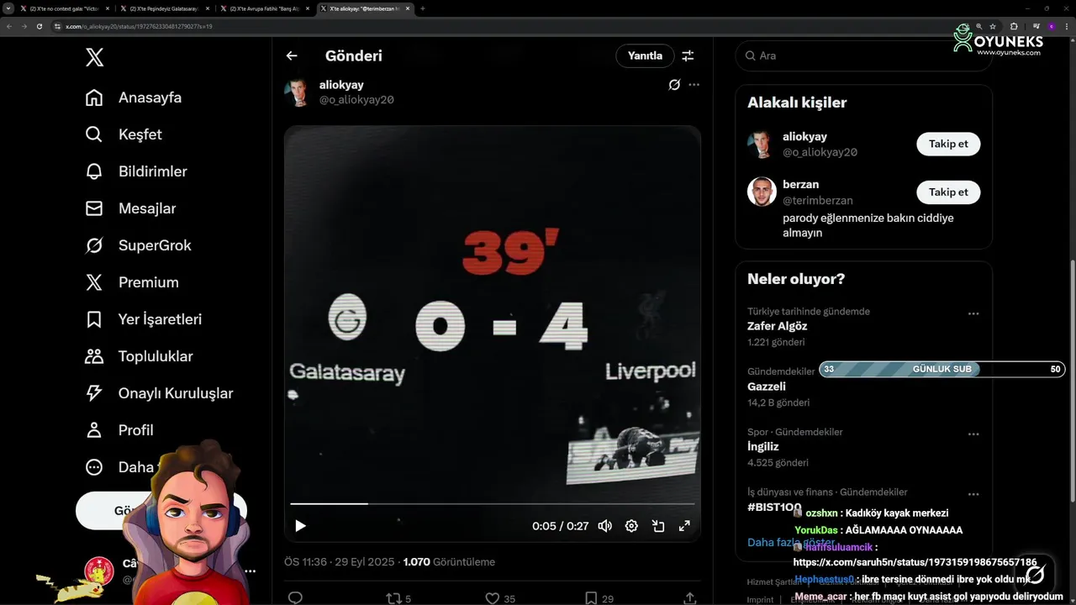Click the Yer İşaretleri bookmark icon
The width and height of the screenshot is (1076, 605).
click(94, 319)
